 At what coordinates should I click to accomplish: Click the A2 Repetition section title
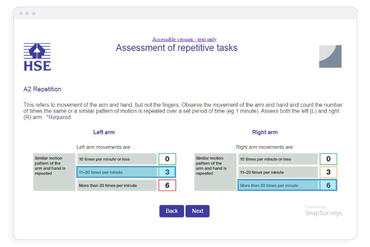click(x=43, y=89)
